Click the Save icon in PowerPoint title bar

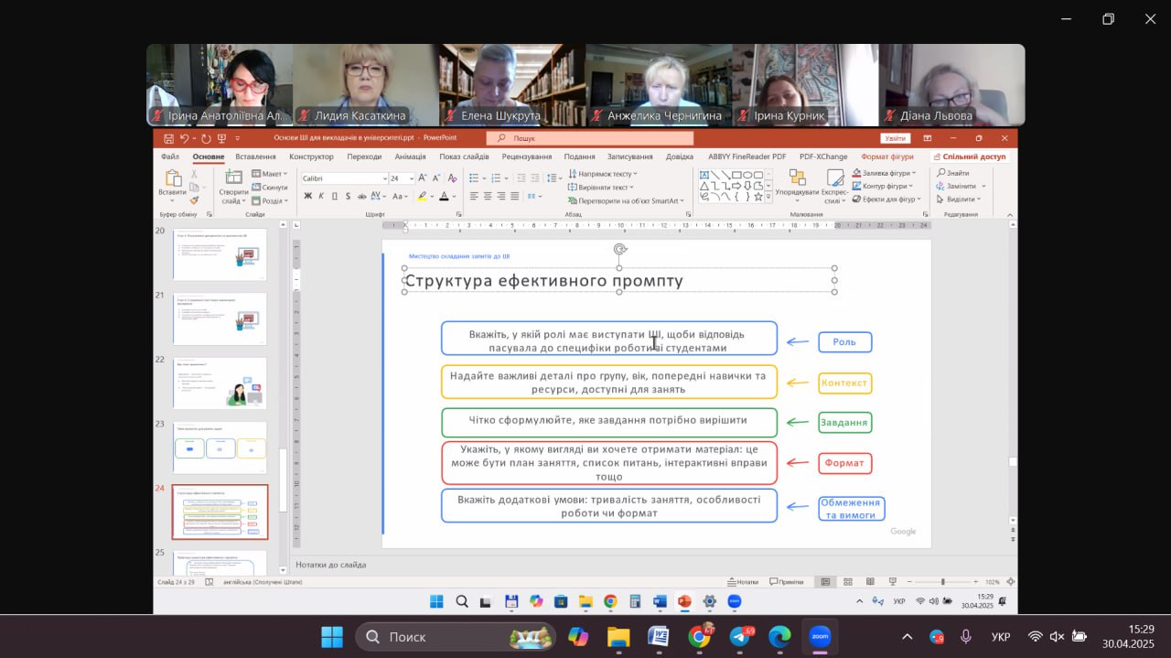coord(168,138)
